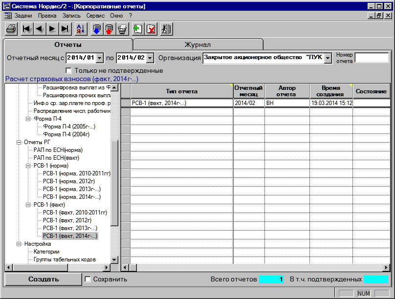Select 'РСВ-1 (норма, 2013г-...)' tree item
Viewport: 395px width, 299px height.
point(72,189)
